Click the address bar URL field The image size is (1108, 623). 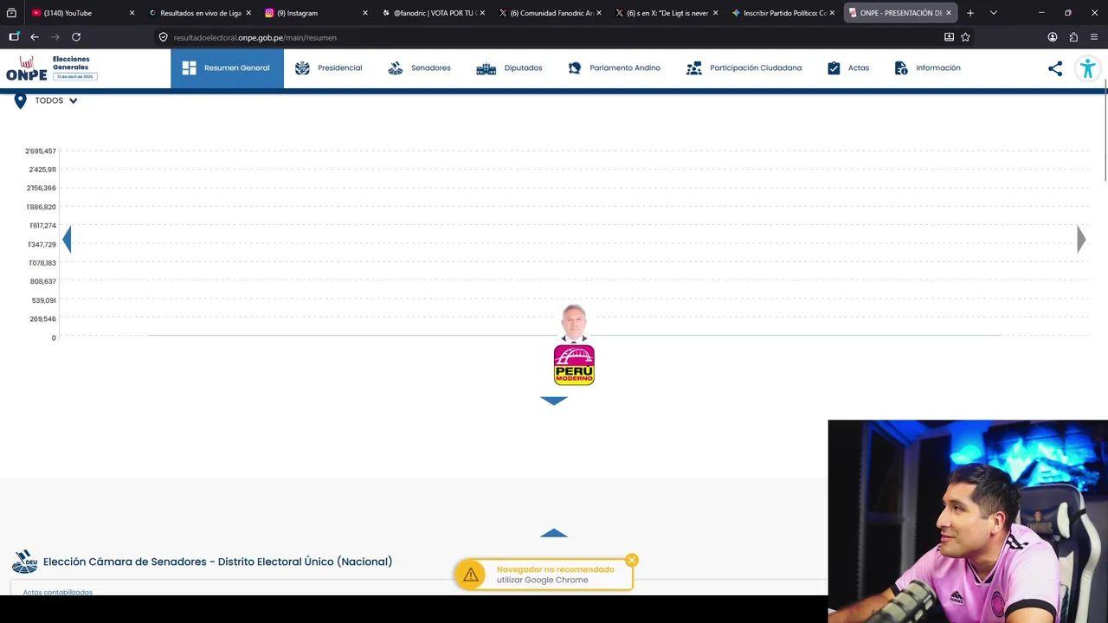point(554,37)
